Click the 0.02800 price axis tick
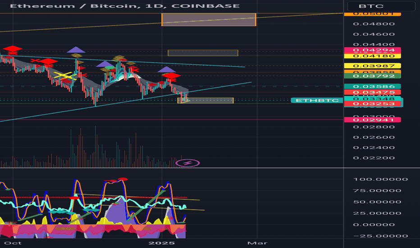Image resolution: width=420 pixels, height=248 pixels. [374, 127]
